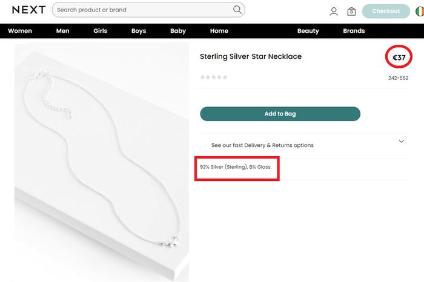Open the Brands menu
The width and height of the screenshot is (424, 282).
354,31
